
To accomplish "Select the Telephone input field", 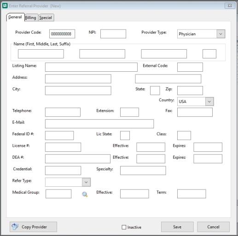I will (63, 112).
